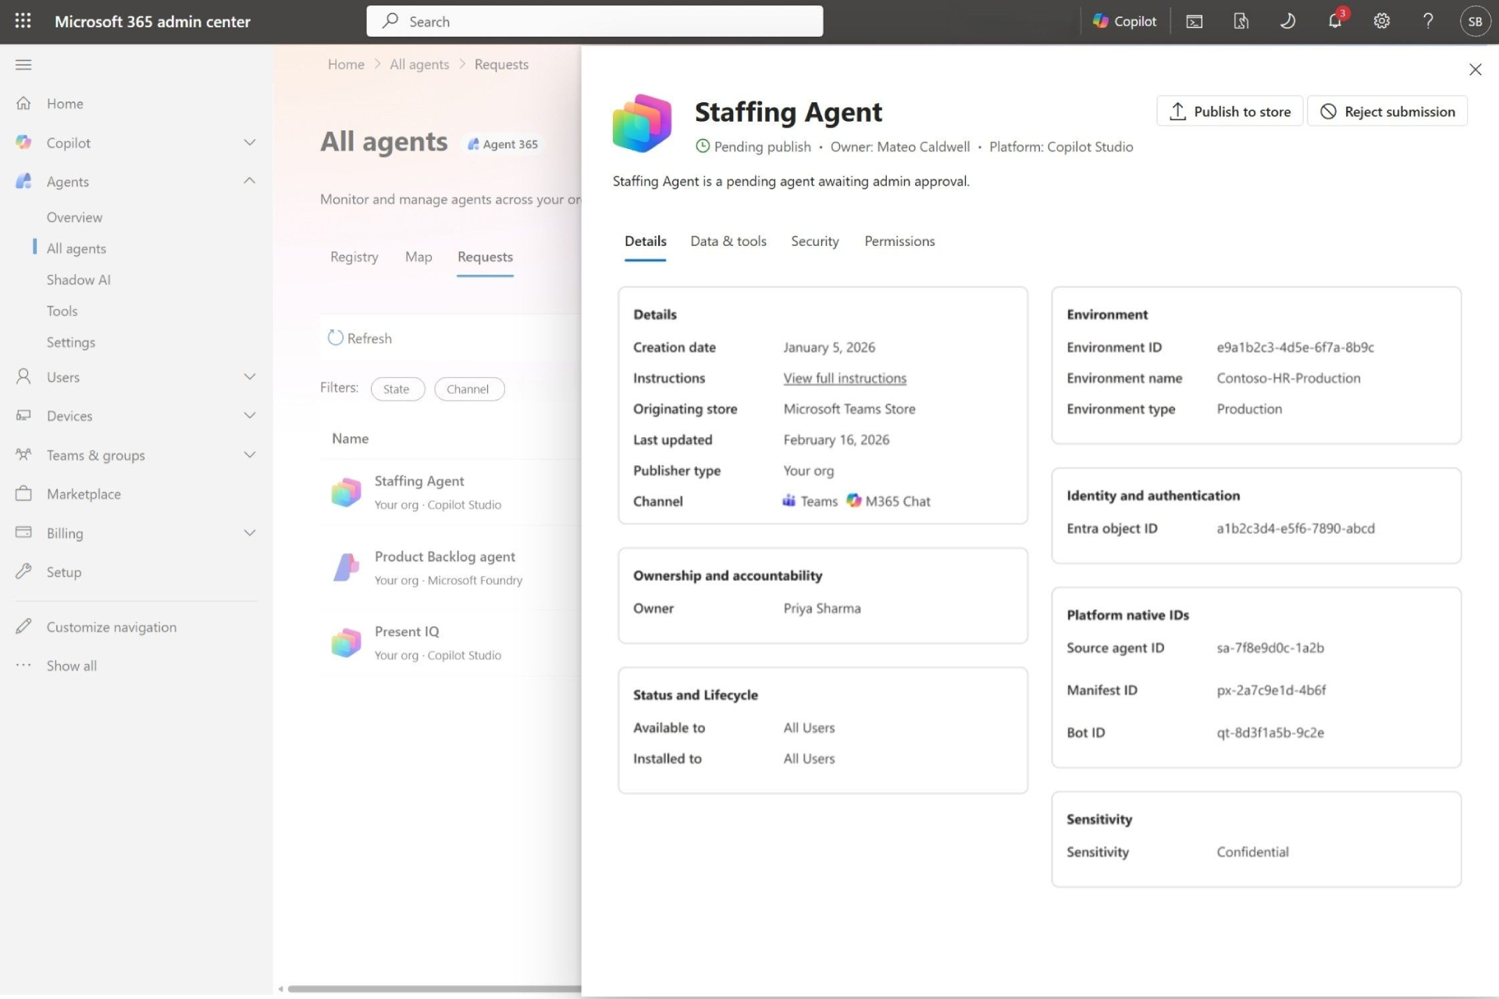Click the Refresh button
Image resolution: width=1499 pixels, height=999 pixels.
click(360, 338)
